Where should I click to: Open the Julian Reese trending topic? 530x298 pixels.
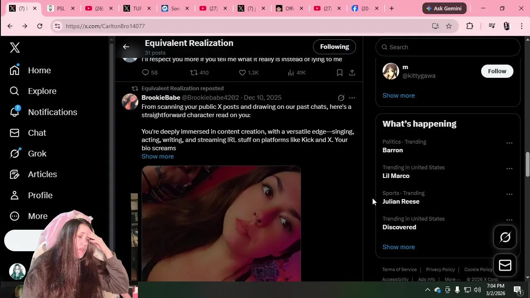point(401,202)
